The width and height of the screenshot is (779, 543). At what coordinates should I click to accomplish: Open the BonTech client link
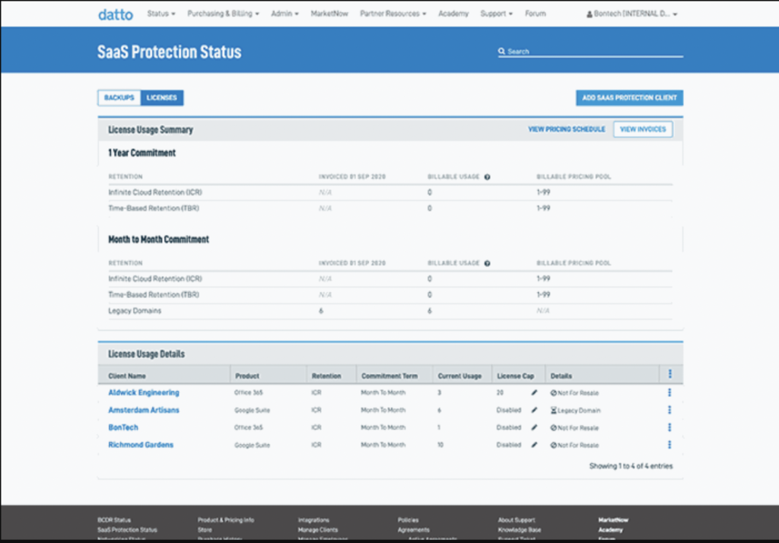tap(123, 427)
